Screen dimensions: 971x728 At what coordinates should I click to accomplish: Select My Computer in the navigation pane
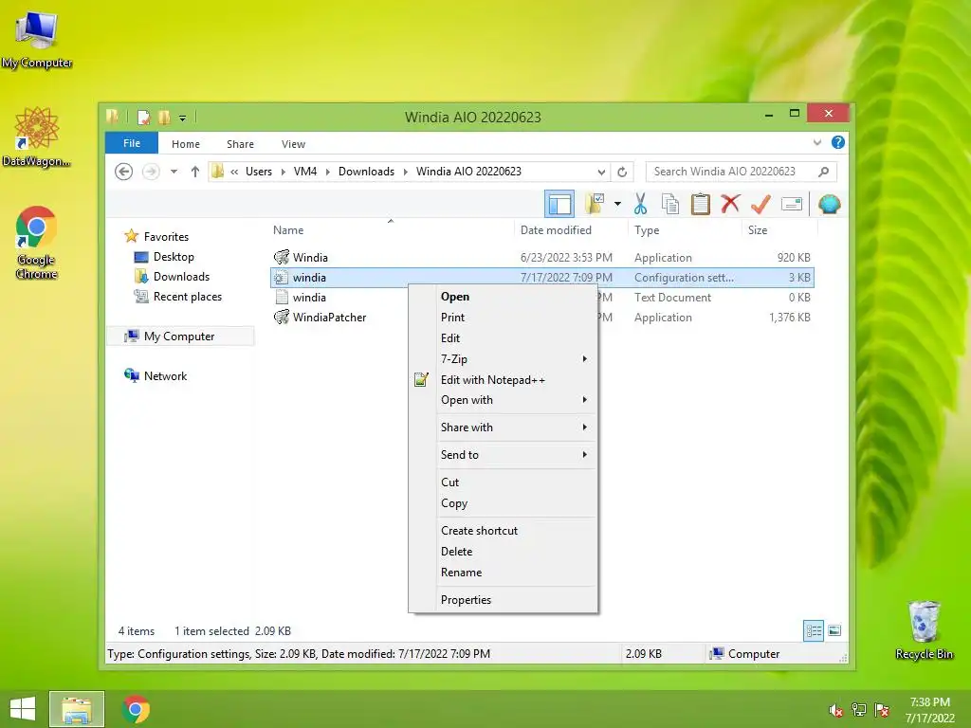179,337
